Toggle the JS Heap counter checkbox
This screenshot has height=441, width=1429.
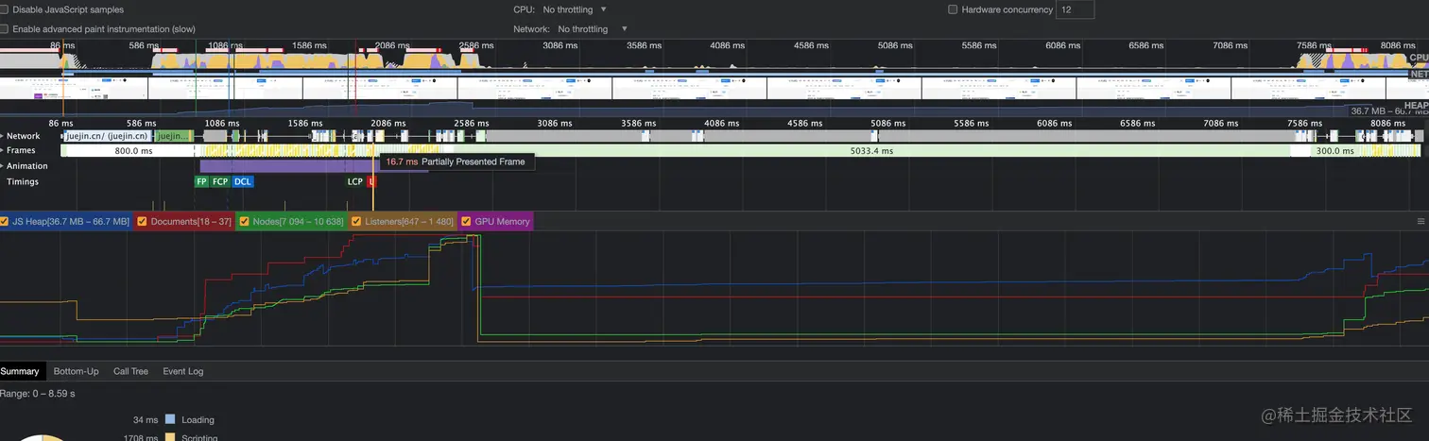coord(5,222)
